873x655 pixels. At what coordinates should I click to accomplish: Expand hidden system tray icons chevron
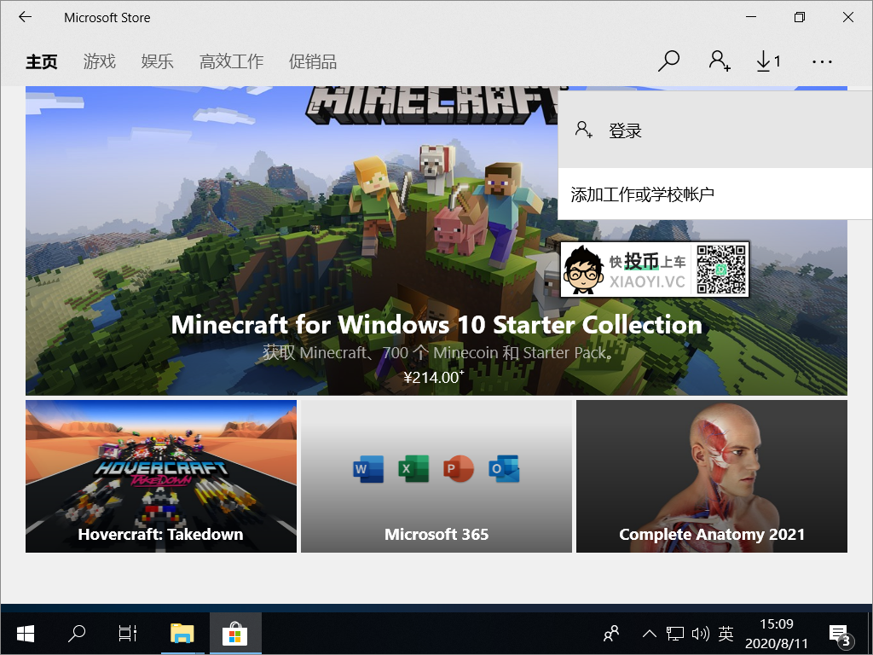coord(649,634)
